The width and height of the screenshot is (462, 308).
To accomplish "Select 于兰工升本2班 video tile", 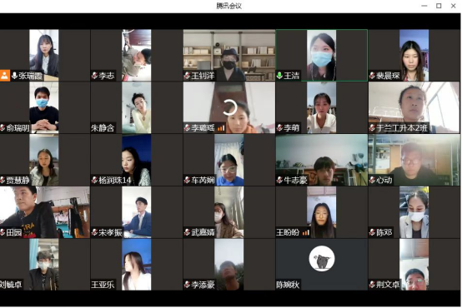I will point(414,107).
